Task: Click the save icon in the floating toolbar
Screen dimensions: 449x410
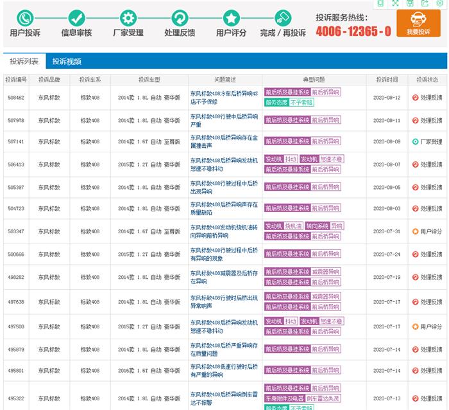Action: coord(410,3)
